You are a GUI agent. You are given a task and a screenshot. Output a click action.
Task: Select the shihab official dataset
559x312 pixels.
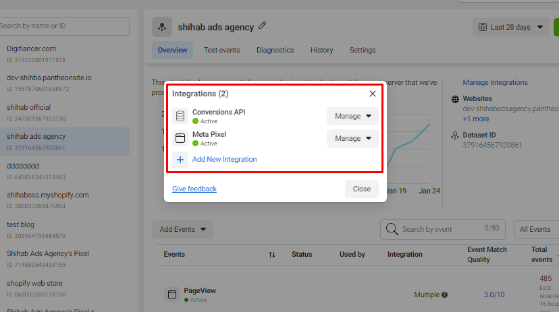tap(65, 113)
